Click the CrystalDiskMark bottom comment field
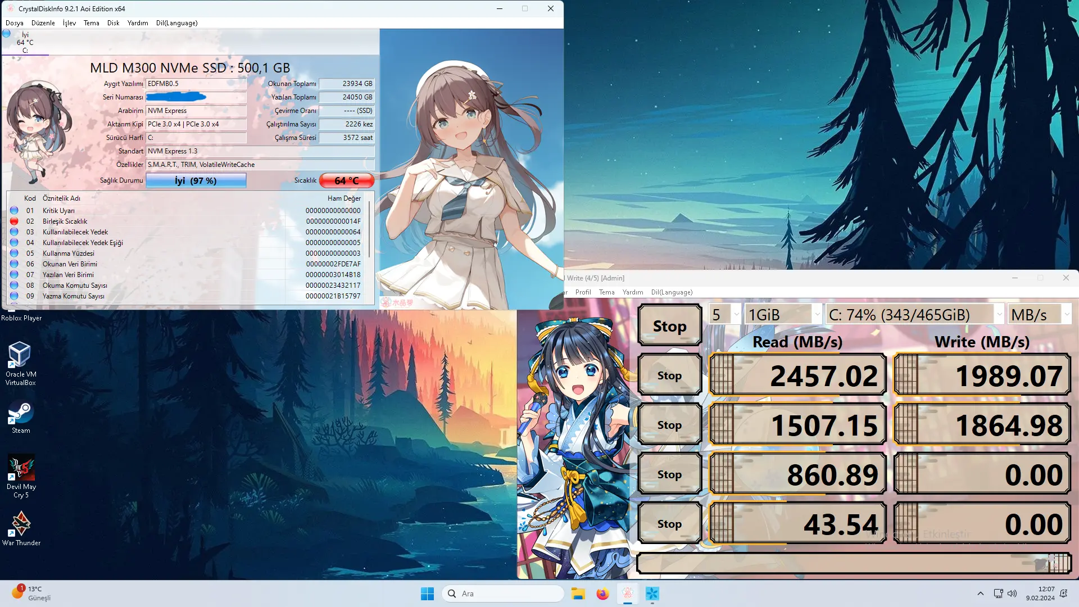Viewport: 1079px width, 607px height. point(854,563)
